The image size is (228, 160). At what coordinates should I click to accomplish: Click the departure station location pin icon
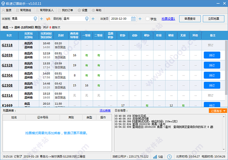pyautogui.click(x=35, y=19)
